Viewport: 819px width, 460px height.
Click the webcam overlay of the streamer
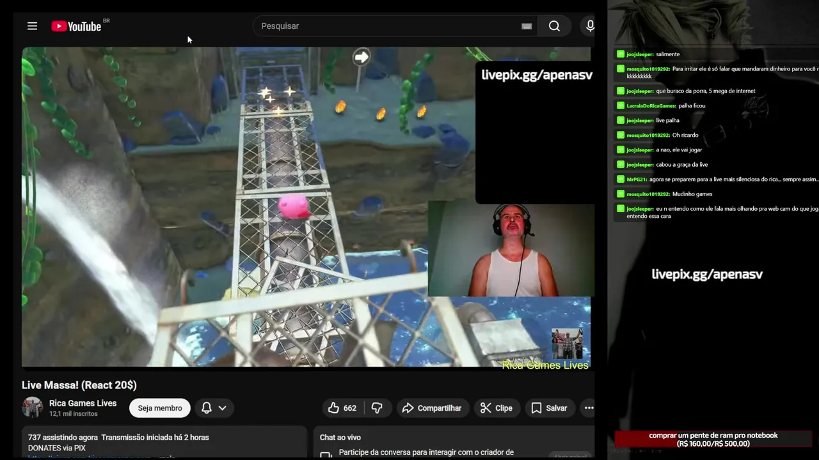(511, 249)
